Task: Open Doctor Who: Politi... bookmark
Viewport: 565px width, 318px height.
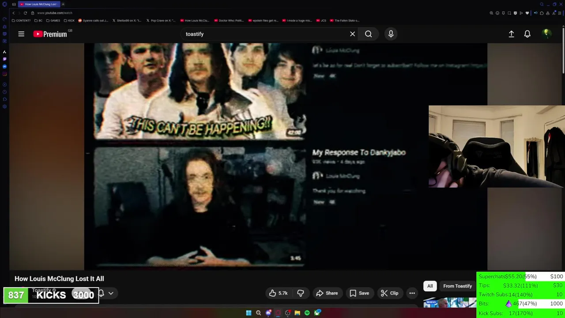Action: 229,20
